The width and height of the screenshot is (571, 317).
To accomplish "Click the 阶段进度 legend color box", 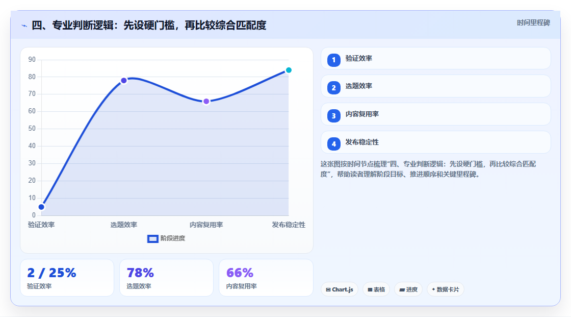I will click(x=152, y=239).
